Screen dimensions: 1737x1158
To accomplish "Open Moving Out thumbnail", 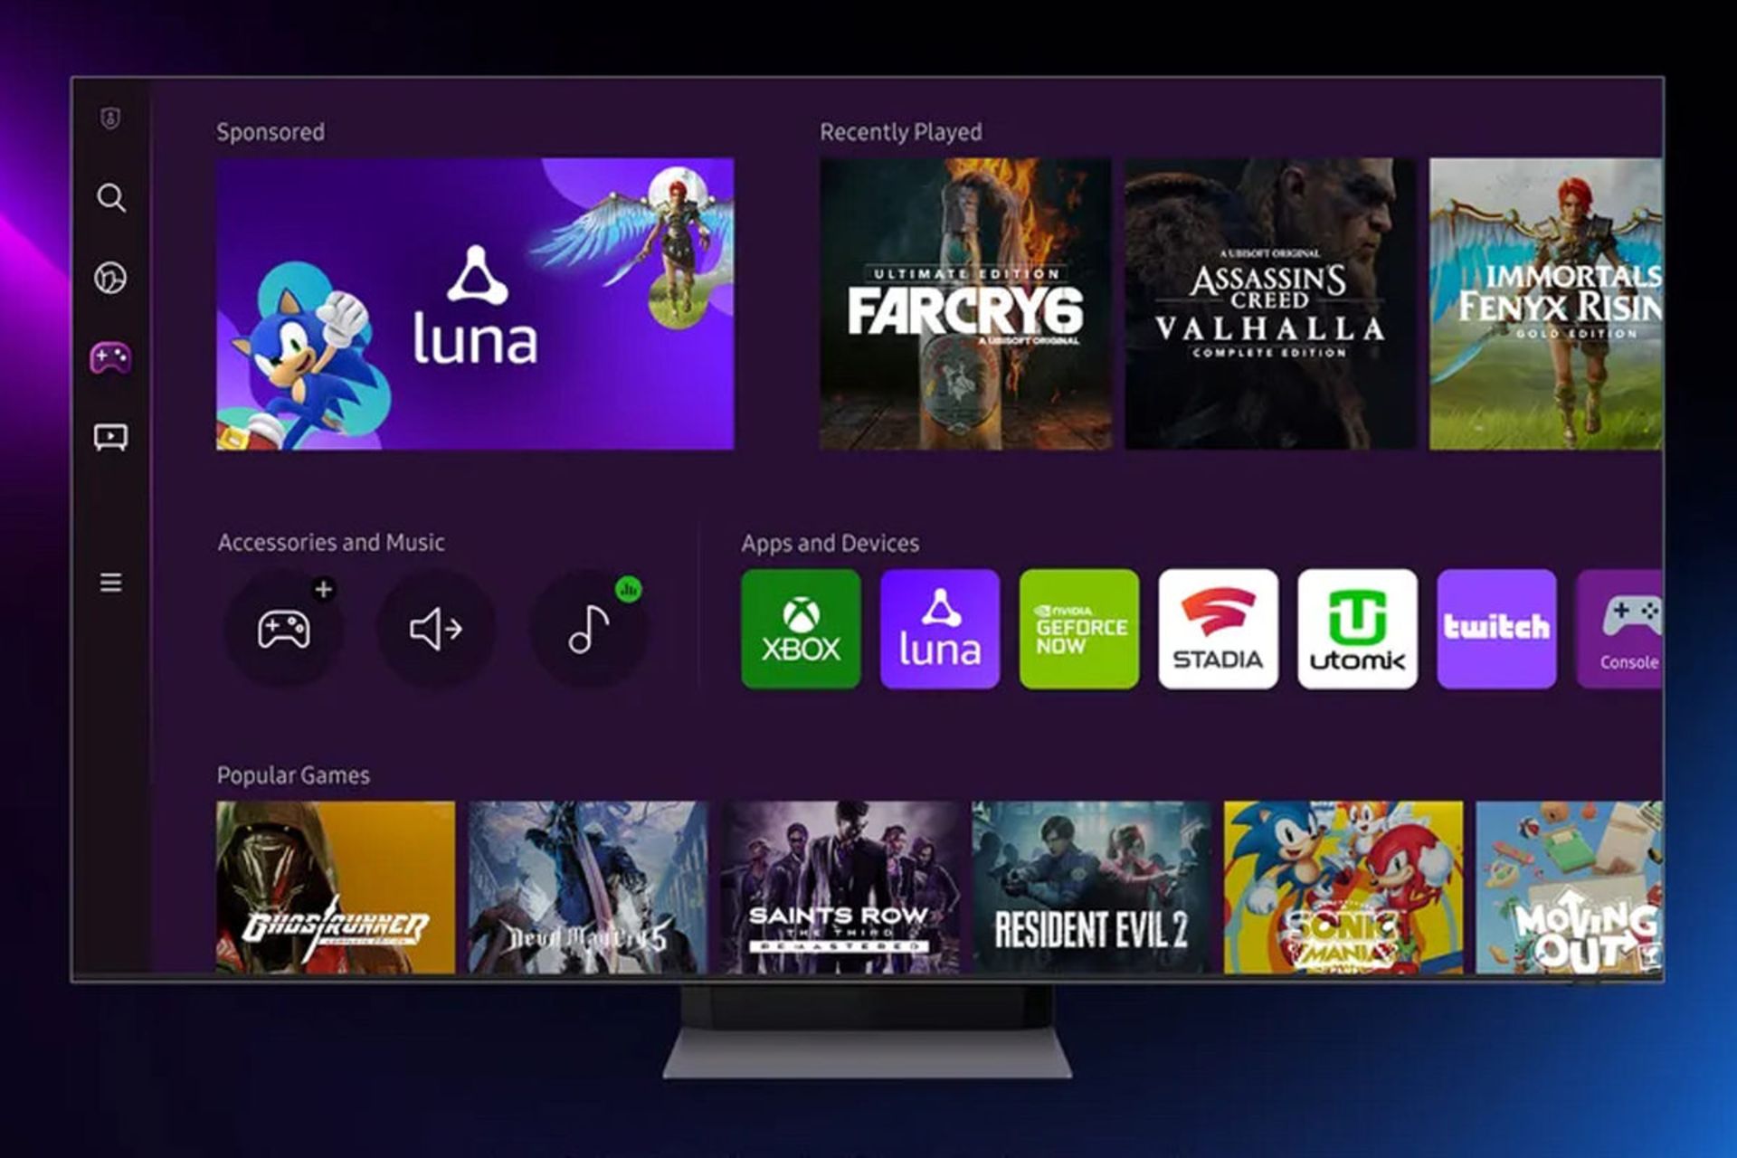I will click(x=1569, y=887).
